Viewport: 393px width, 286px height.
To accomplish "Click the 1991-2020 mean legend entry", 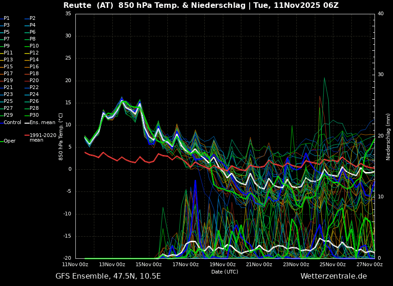I will (43, 137).
